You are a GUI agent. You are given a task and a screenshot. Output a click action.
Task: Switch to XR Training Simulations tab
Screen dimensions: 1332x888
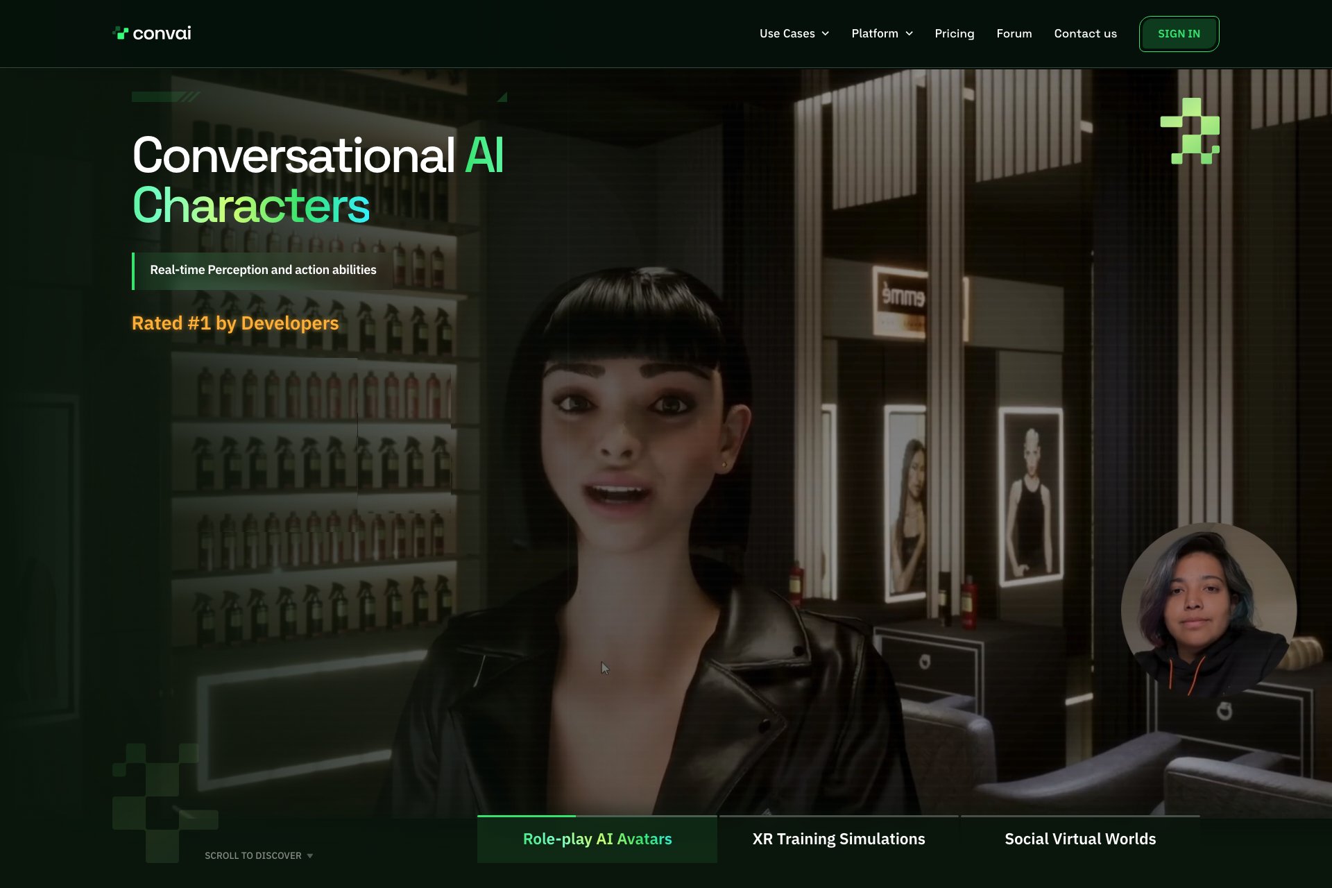click(x=838, y=839)
